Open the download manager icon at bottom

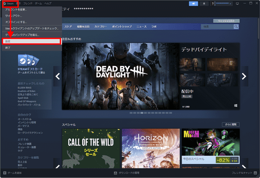(x=116, y=173)
